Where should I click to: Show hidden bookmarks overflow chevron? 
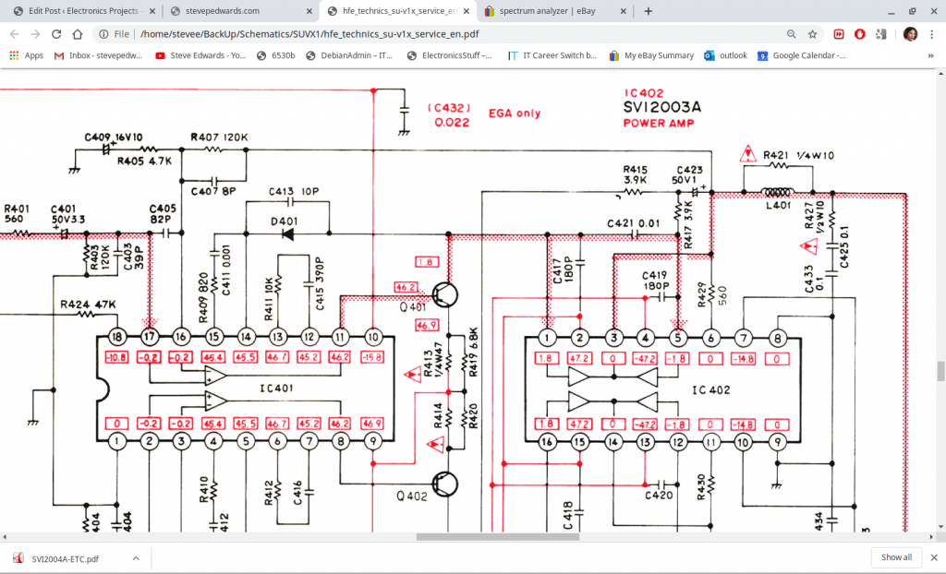[931, 55]
